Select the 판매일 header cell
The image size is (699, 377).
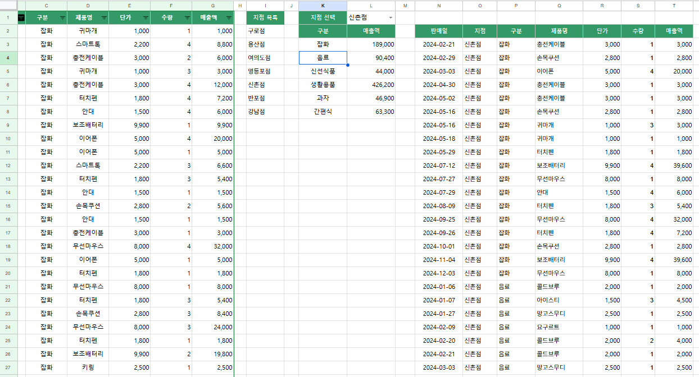tap(439, 31)
